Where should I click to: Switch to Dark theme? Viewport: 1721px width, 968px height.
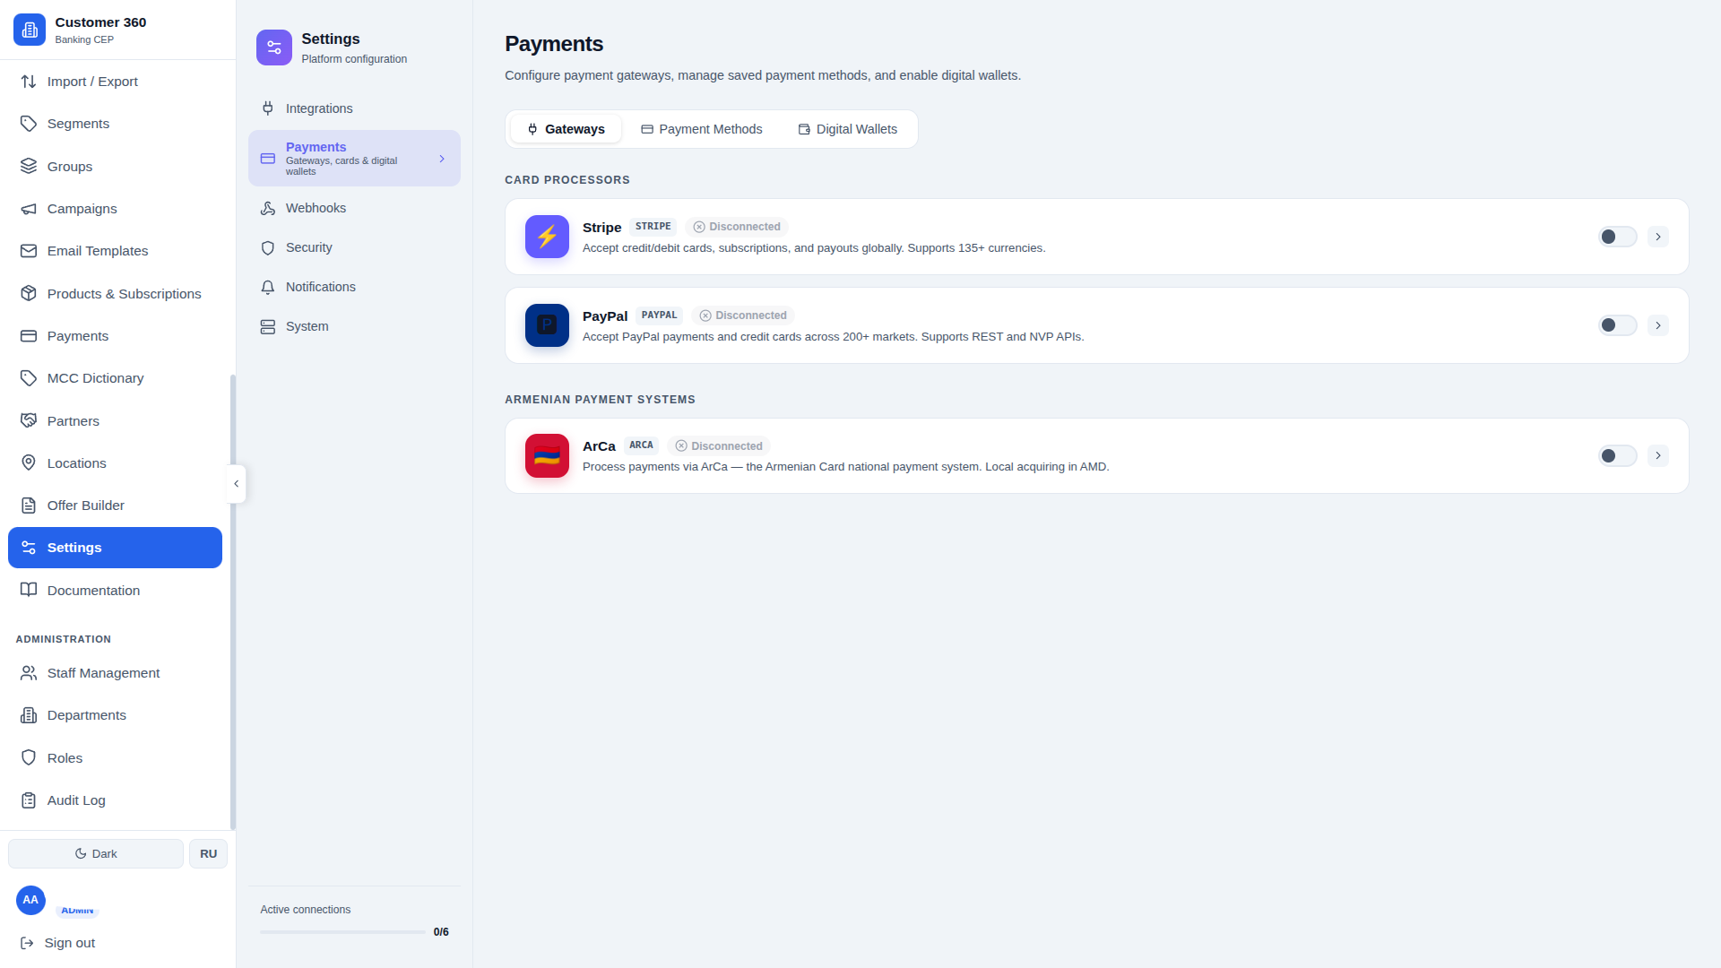(x=96, y=854)
